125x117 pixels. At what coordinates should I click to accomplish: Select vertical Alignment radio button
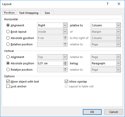8,57
